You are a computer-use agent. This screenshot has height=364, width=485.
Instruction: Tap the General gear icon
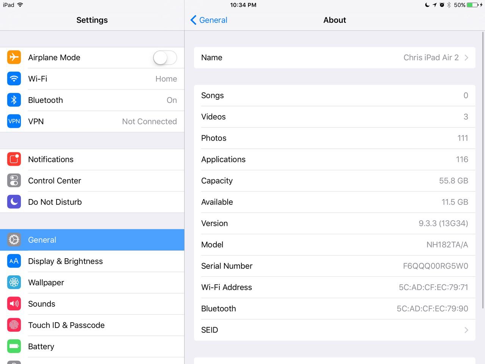pyautogui.click(x=14, y=240)
